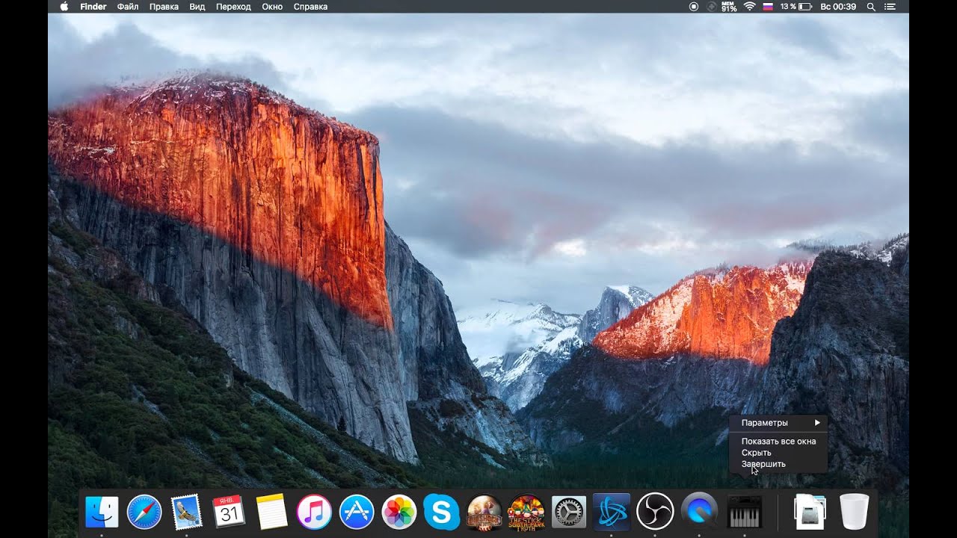Open the battery status showing 13 %

[x=796, y=6]
